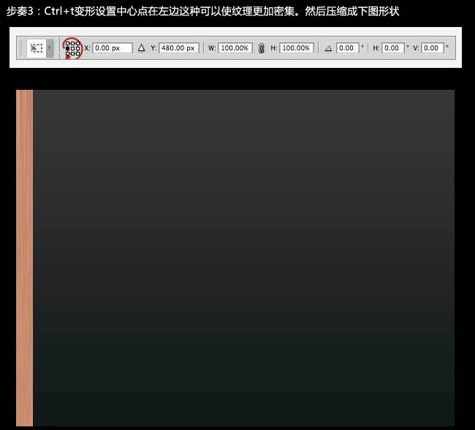Click the compressed wood texture strip
Image resolution: width=475 pixels, height=430 pixels.
(x=25, y=258)
